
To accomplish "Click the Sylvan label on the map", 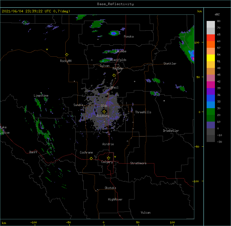I will click(x=105, y=66).
